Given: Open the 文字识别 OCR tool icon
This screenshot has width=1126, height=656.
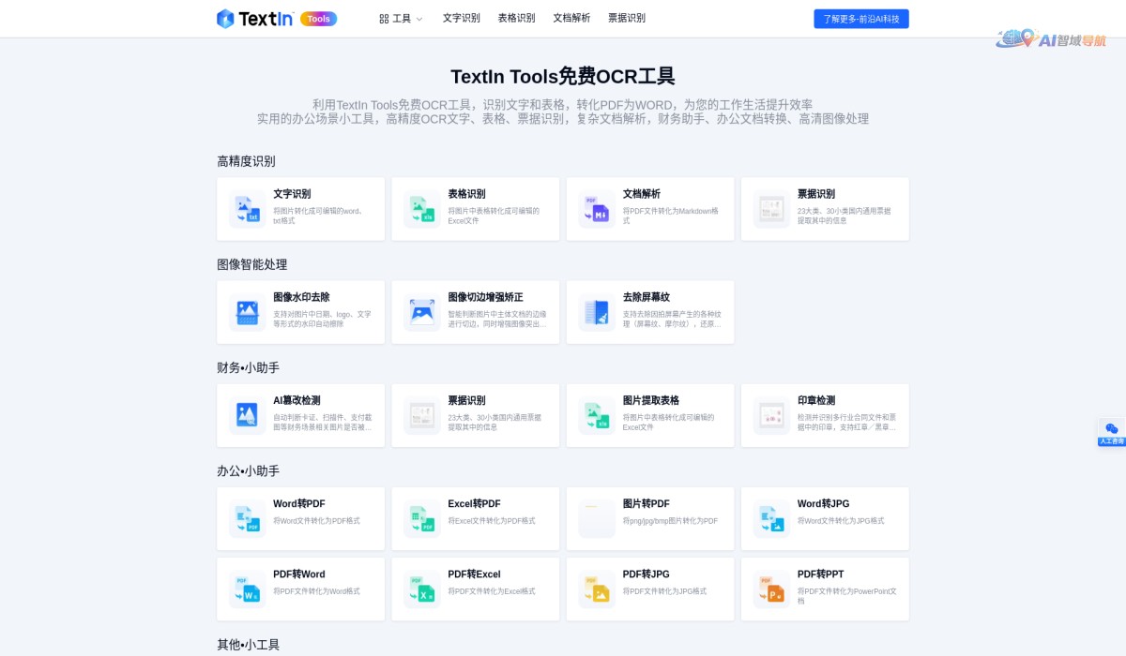Looking at the screenshot, I should click(247, 208).
